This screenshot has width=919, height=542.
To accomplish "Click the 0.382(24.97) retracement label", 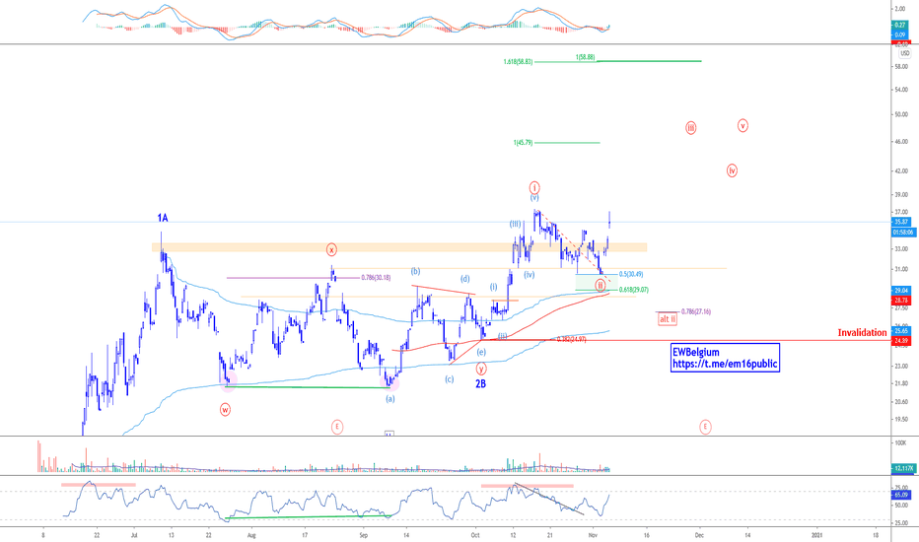I will click(x=572, y=339).
